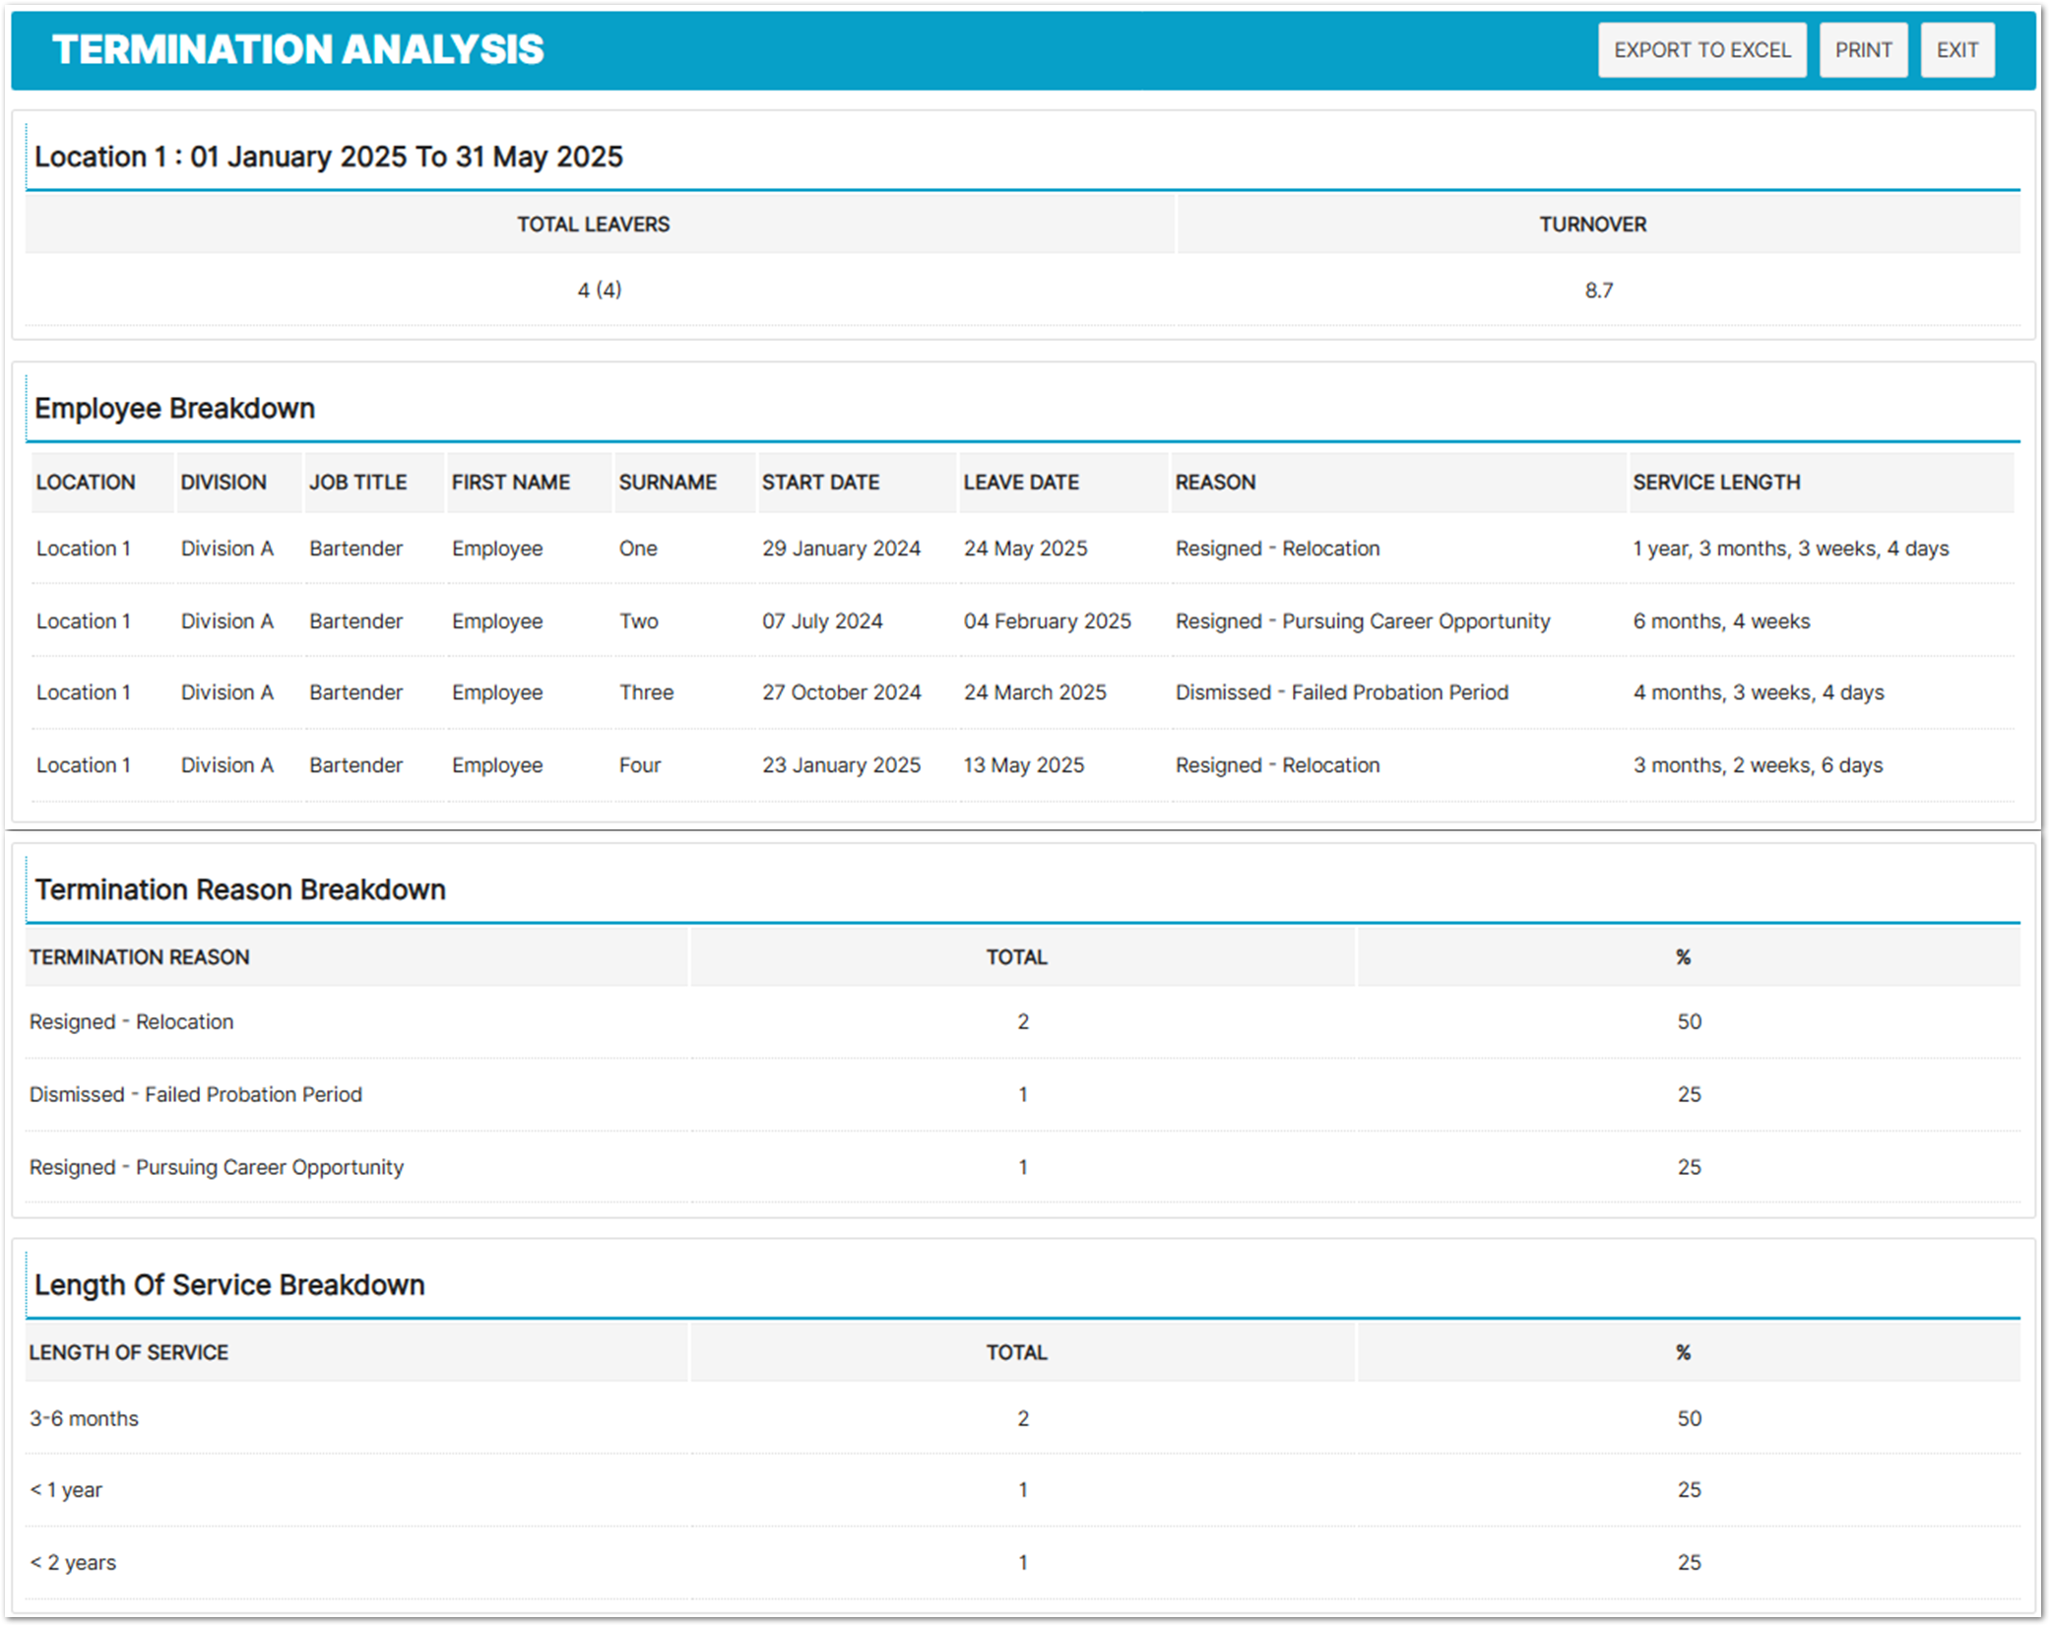Sort by Location column header
This screenshot has width=2050, height=1626.
86,483
